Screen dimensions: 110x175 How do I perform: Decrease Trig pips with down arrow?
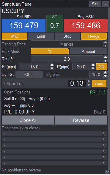106,76
